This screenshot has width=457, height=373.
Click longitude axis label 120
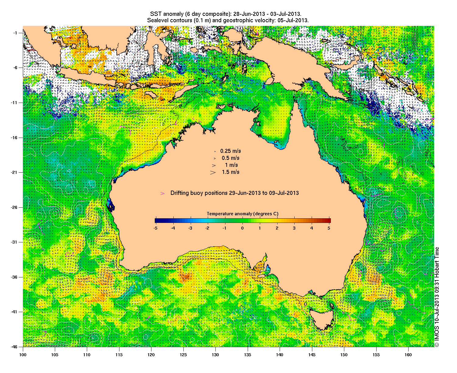(151, 355)
